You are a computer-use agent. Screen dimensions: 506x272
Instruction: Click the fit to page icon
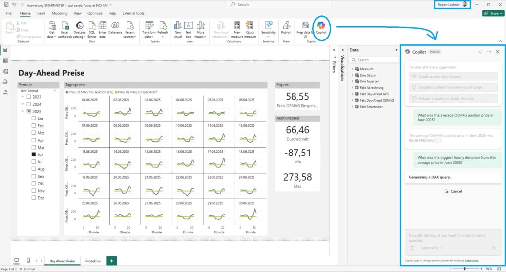499,269
